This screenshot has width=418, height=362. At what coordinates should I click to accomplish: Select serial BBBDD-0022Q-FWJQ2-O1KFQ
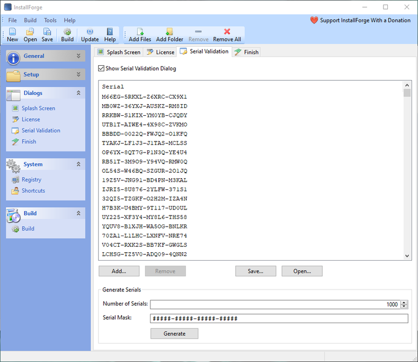(144, 134)
